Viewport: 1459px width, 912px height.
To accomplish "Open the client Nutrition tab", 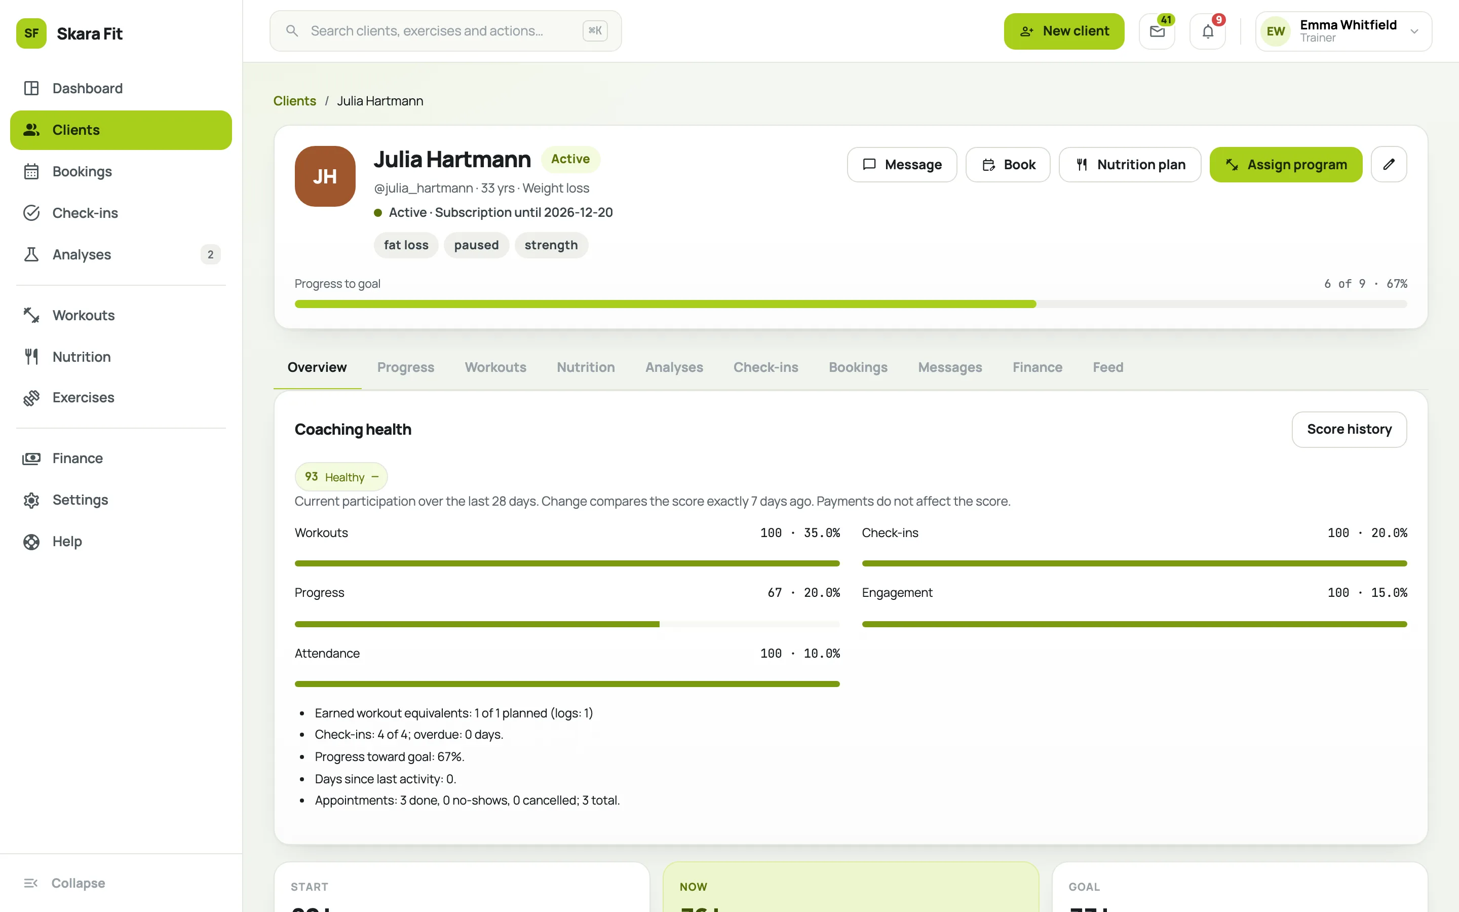I will (586, 367).
